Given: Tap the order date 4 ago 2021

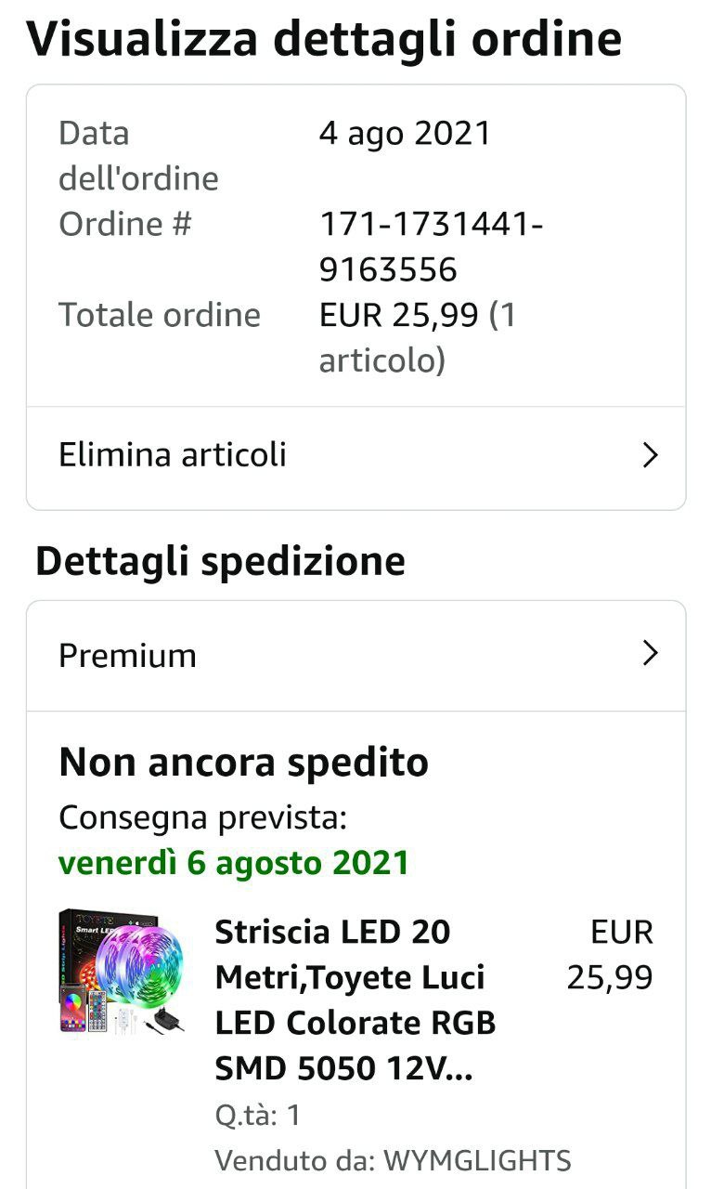Looking at the screenshot, I should 405,134.
